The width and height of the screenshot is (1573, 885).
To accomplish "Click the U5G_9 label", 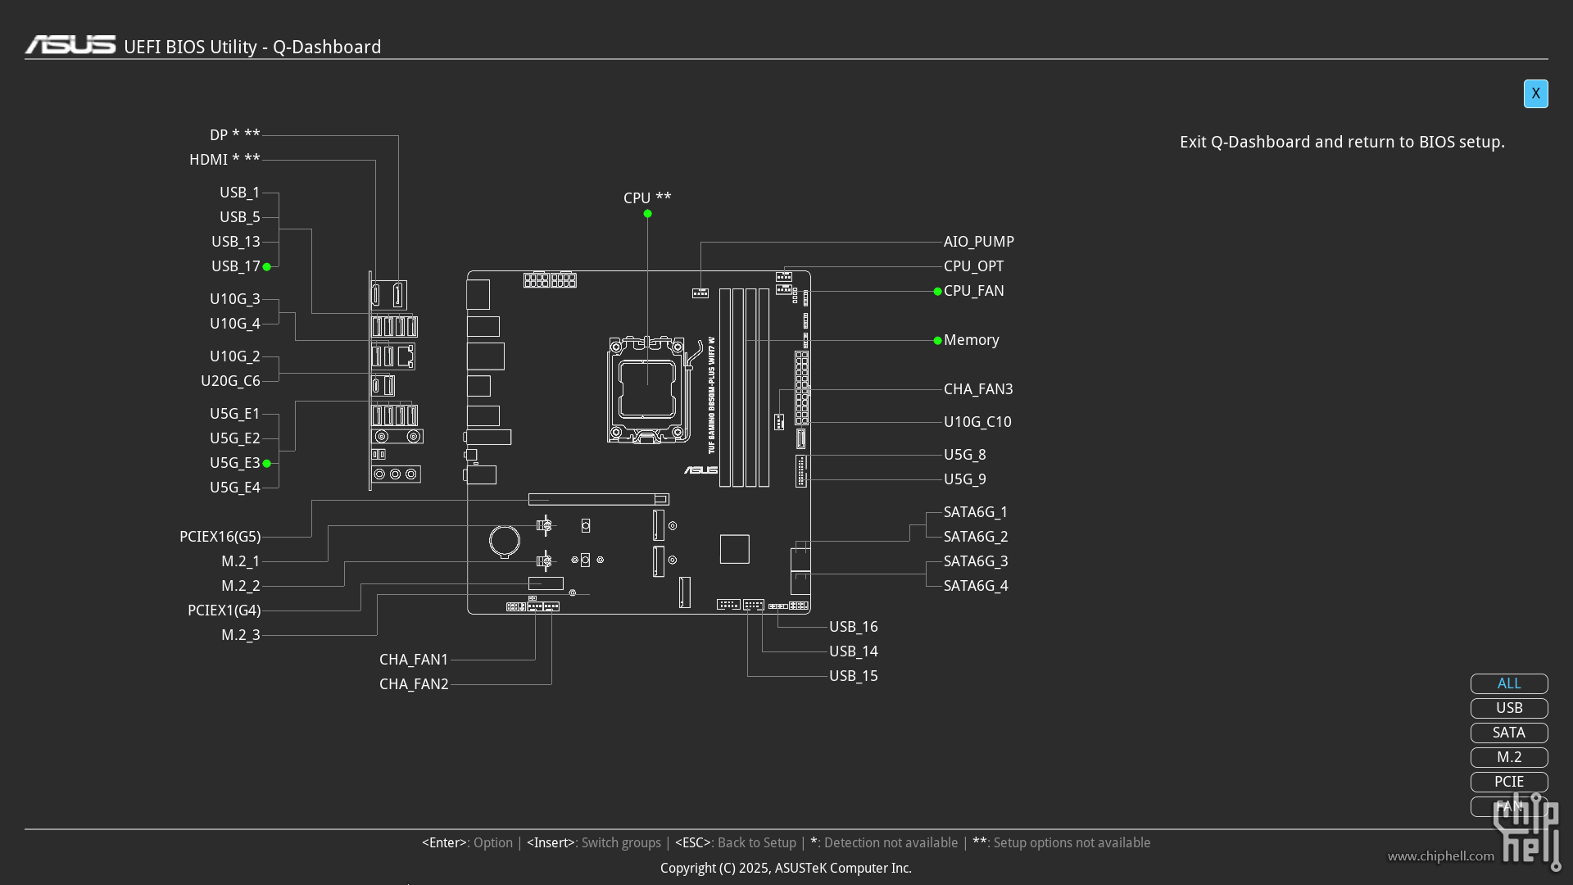I will point(964,479).
